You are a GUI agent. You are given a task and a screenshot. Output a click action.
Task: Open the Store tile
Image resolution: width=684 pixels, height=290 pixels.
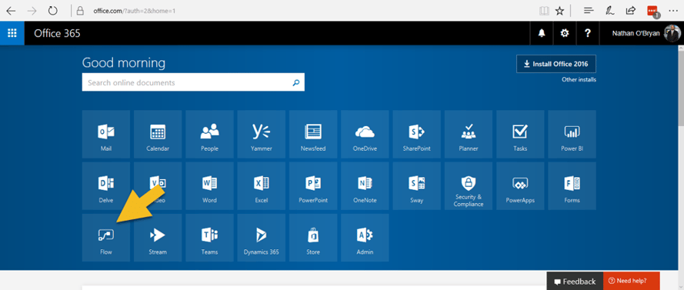click(x=313, y=238)
